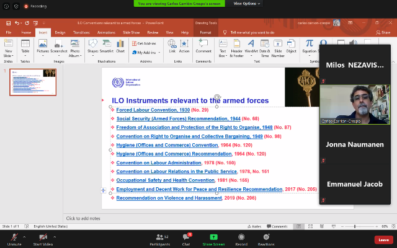Customize Quick Access Toolbar dropdown

44,23
